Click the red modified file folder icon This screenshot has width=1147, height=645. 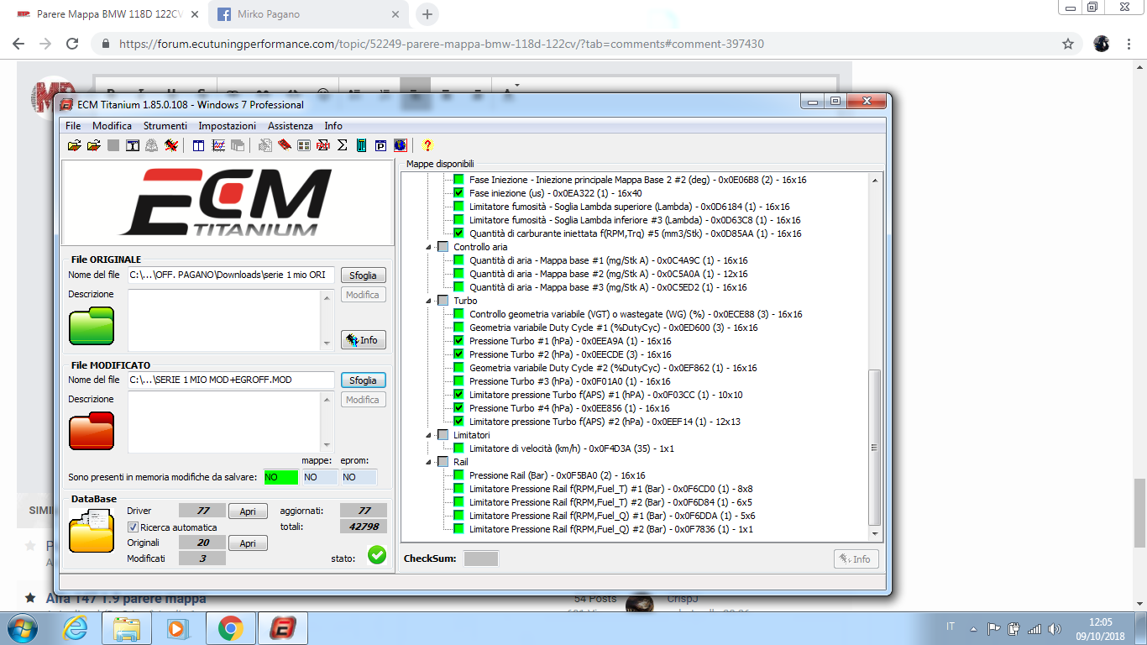[x=91, y=430]
